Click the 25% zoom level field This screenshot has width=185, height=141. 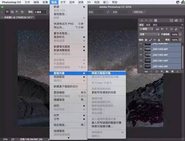click(5, 140)
